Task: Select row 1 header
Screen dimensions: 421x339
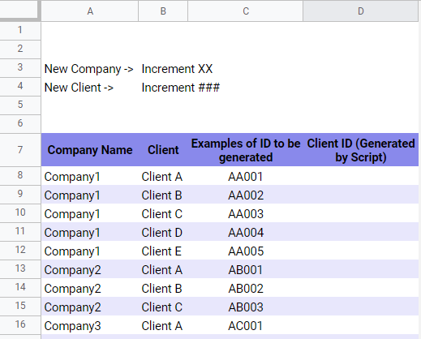Action: click(x=20, y=30)
